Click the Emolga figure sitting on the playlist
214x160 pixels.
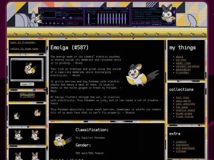[168, 13]
